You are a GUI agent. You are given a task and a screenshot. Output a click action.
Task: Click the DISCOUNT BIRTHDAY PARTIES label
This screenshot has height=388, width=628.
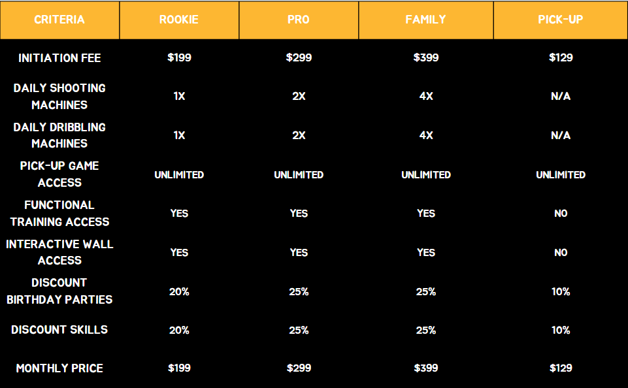[x=59, y=291]
